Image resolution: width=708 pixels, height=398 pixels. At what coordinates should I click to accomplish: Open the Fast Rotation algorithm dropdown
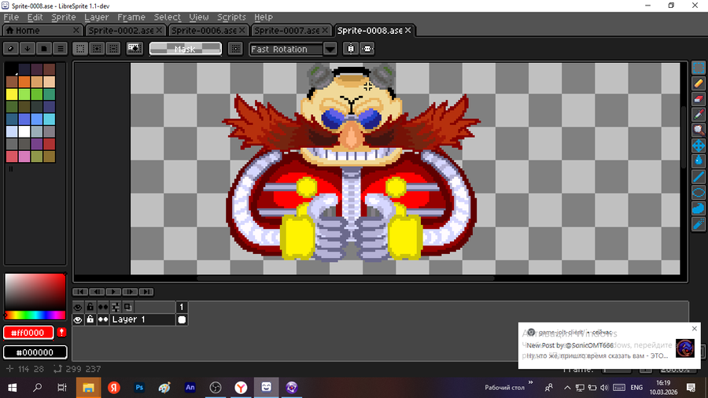coord(330,49)
